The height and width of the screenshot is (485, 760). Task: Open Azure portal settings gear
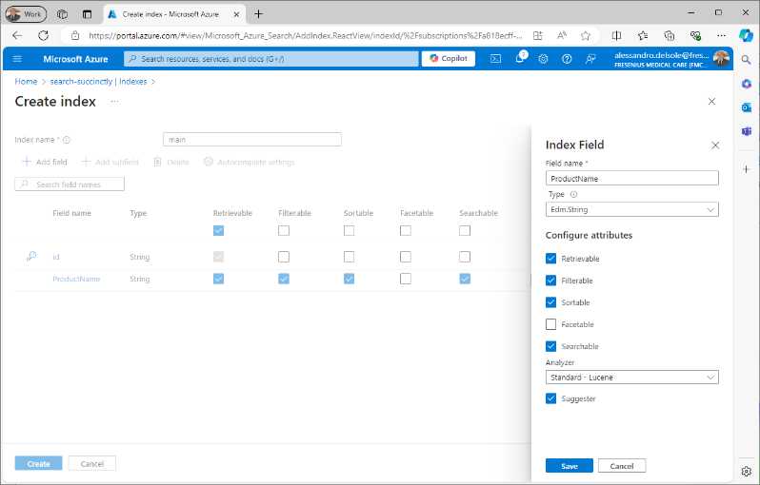(x=543, y=59)
